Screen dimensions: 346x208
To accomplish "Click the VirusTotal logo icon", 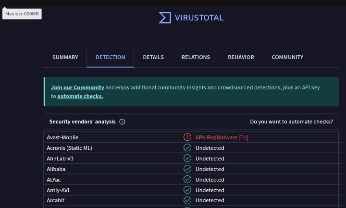I will pyautogui.click(x=165, y=18).
